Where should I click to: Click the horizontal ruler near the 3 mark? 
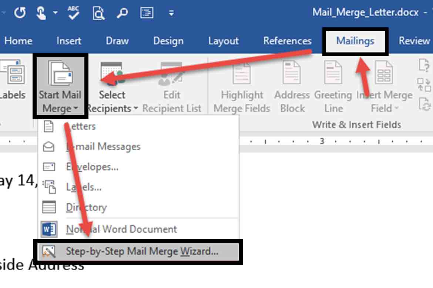tap(322, 141)
